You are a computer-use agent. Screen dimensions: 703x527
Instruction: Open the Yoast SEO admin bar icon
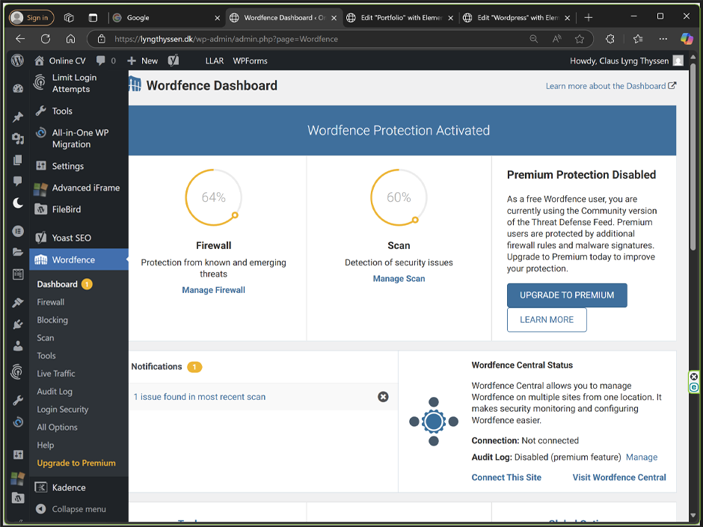(174, 61)
